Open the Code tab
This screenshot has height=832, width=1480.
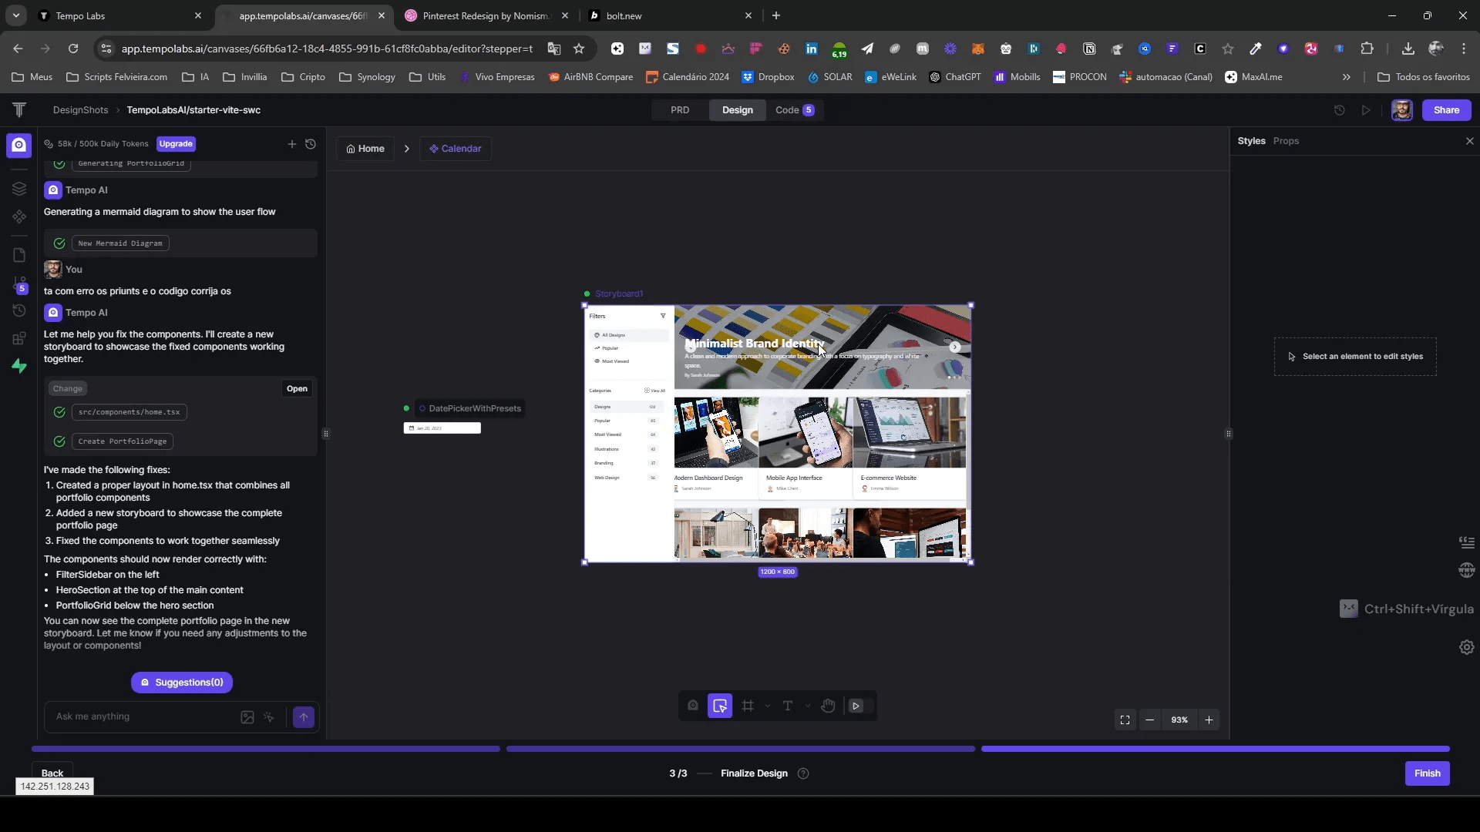(x=795, y=110)
